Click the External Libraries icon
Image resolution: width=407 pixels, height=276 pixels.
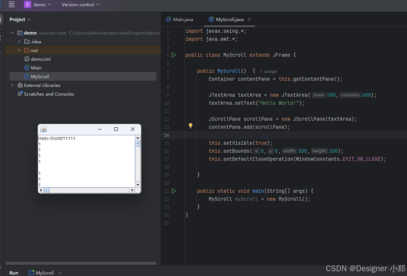click(x=20, y=85)
